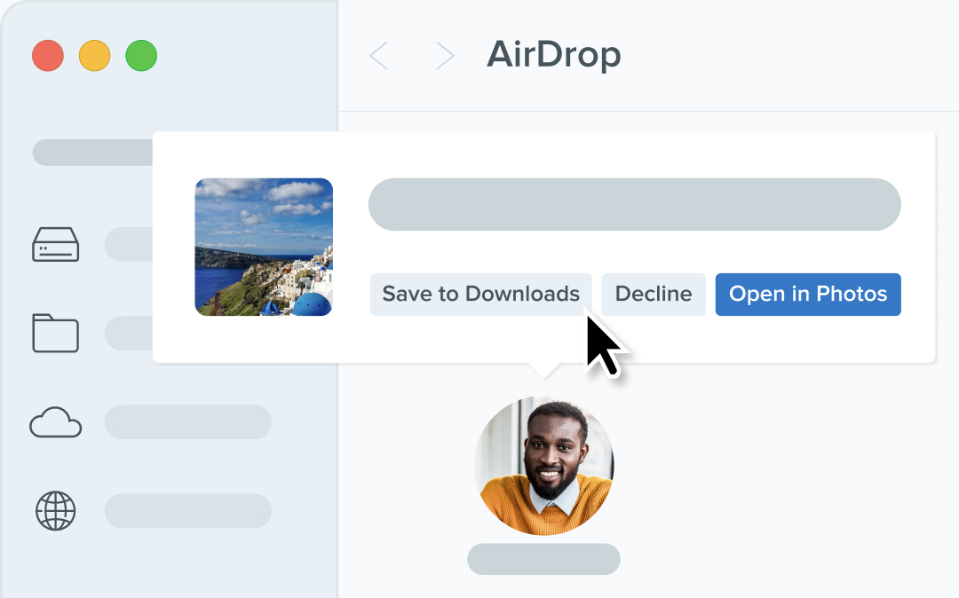The image size is (959, 598).
Task: Click the Save to Downloads button
Action: click(480, 295)
